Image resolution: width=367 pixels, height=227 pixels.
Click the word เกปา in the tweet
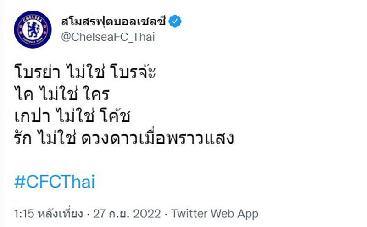[x=31, y=117]
